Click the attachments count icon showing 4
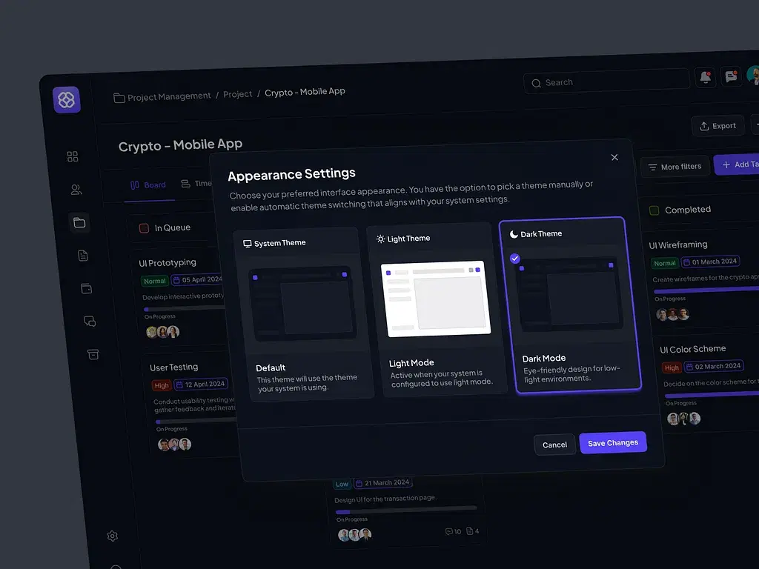759x569 pixels. [469, 530]
